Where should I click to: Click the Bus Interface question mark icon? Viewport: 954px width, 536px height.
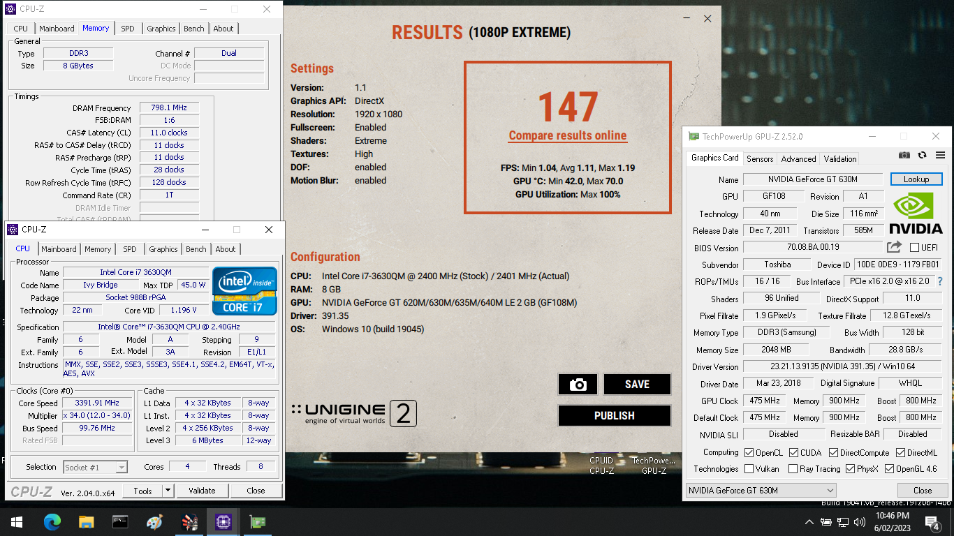coord(940,281)
